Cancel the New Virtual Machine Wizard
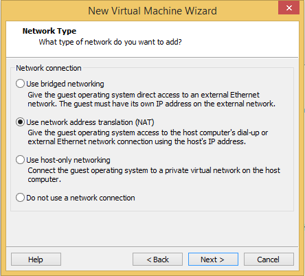Screen dimensions: 305x276 269,260
